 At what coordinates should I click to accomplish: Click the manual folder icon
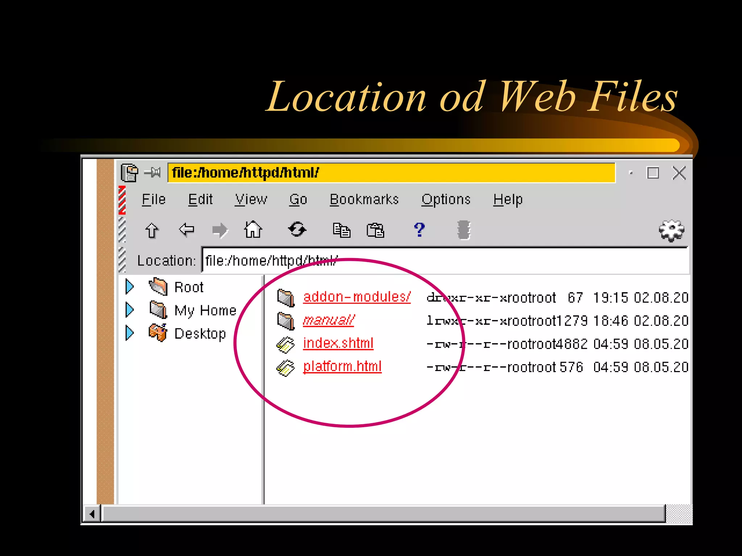tap(286, 321)
